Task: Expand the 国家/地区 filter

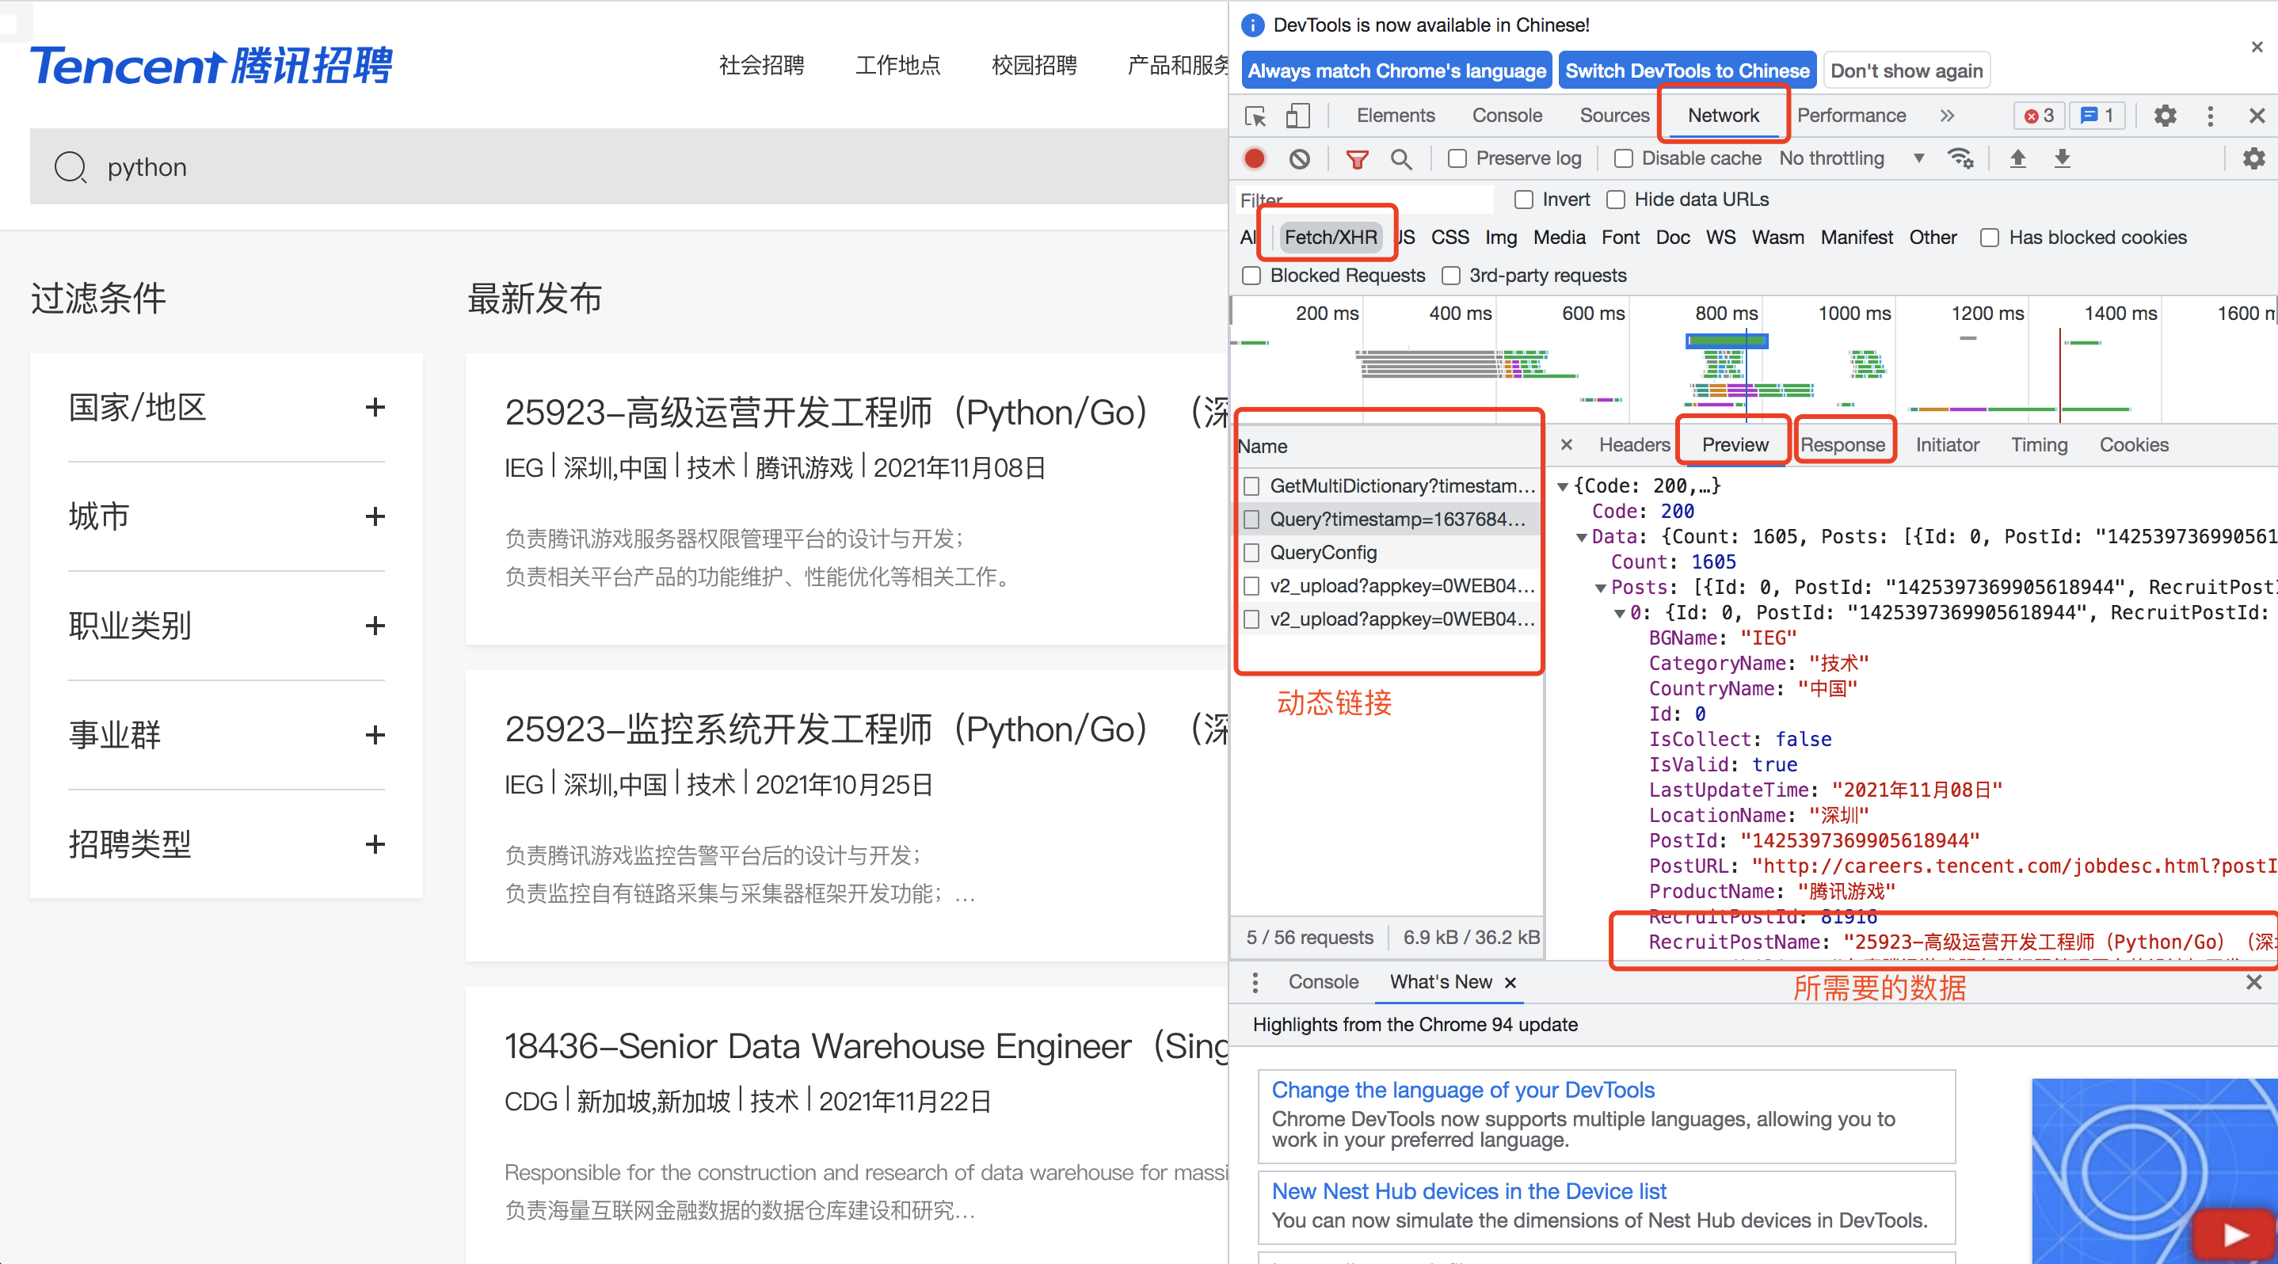Action: [375, 408]
